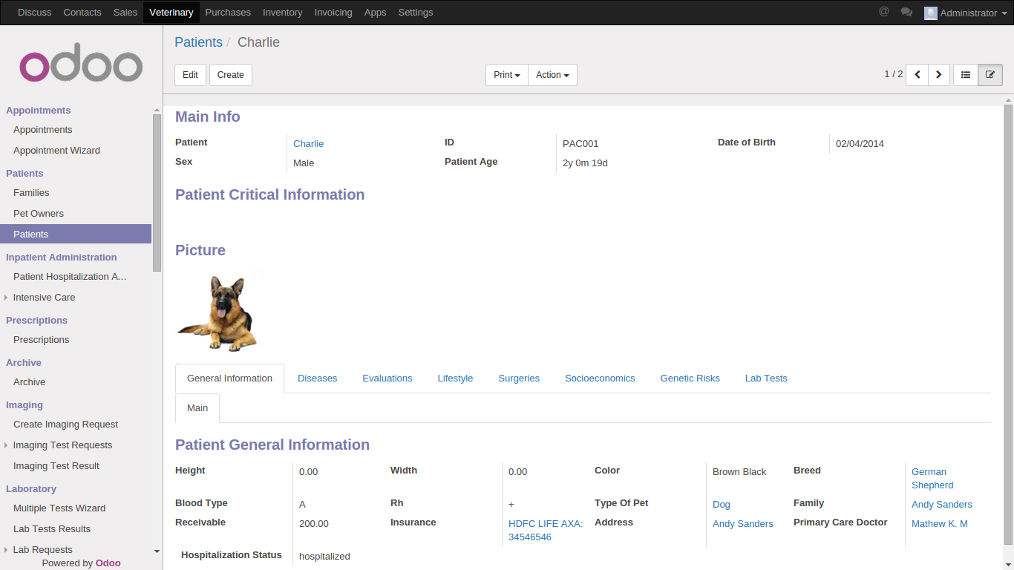The width and height of the screenshot is (1014, 570).
Task: Click the @ mentions icon
Action: (x=883, y=12)
